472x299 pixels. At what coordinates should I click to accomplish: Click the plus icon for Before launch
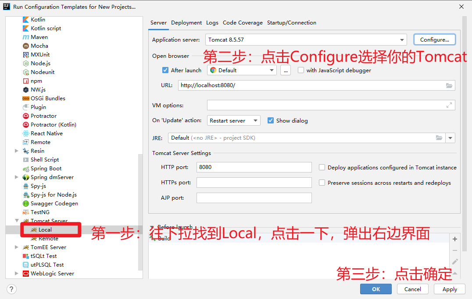pos(455,239)
